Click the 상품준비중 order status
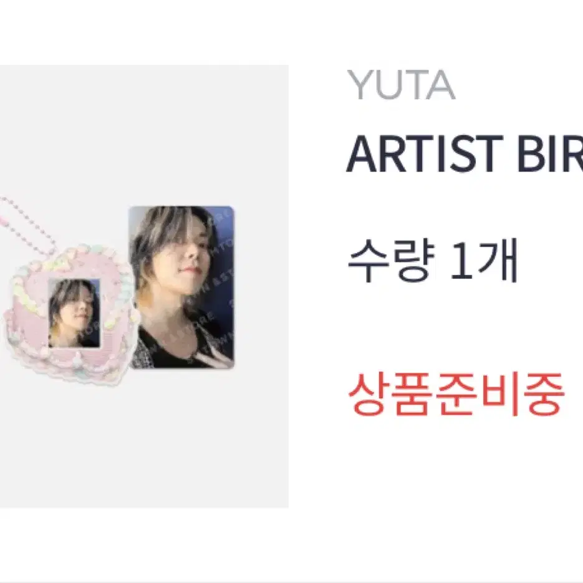The height and width of the screenshot is (583, 583). pyautogui.click(x=456, y=393)
